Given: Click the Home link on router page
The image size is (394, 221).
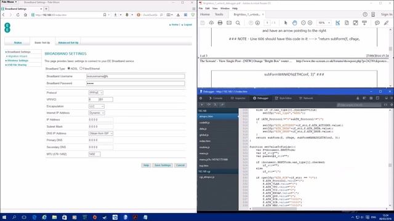Looking at the screenshot, I should (175, 25).
